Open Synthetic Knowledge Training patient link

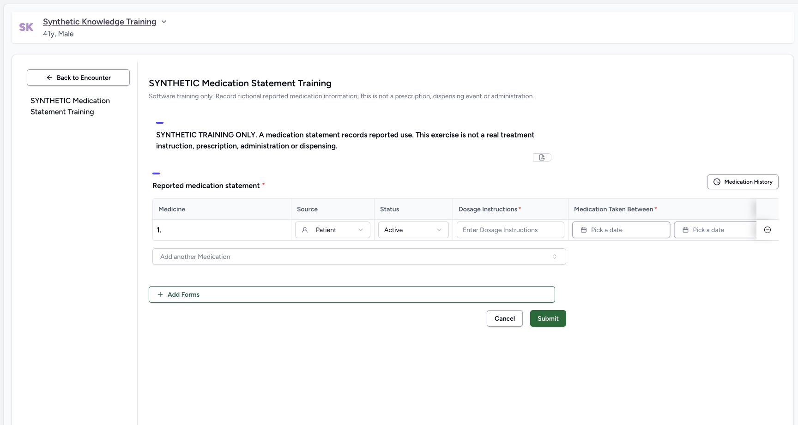click(x=100, y=22)
